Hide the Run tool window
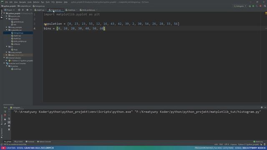 265,107
